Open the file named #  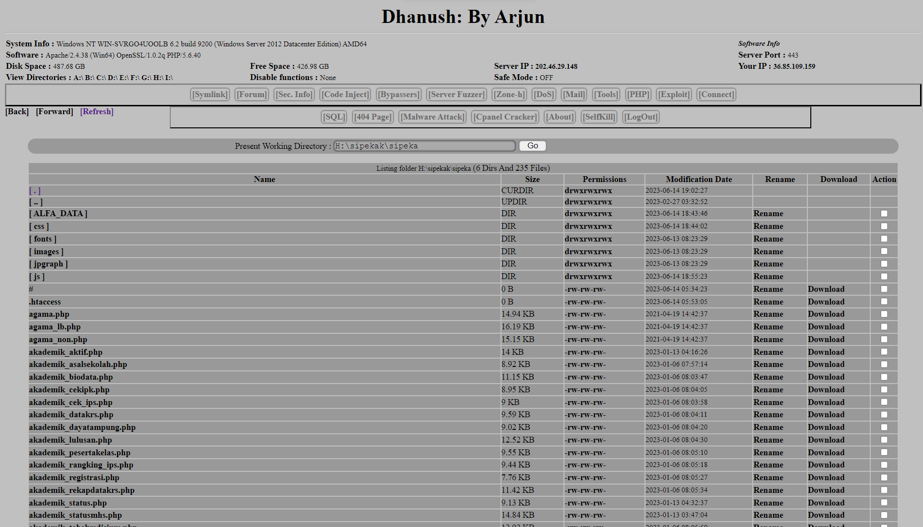pyautogui.click(x=31, y=289)
